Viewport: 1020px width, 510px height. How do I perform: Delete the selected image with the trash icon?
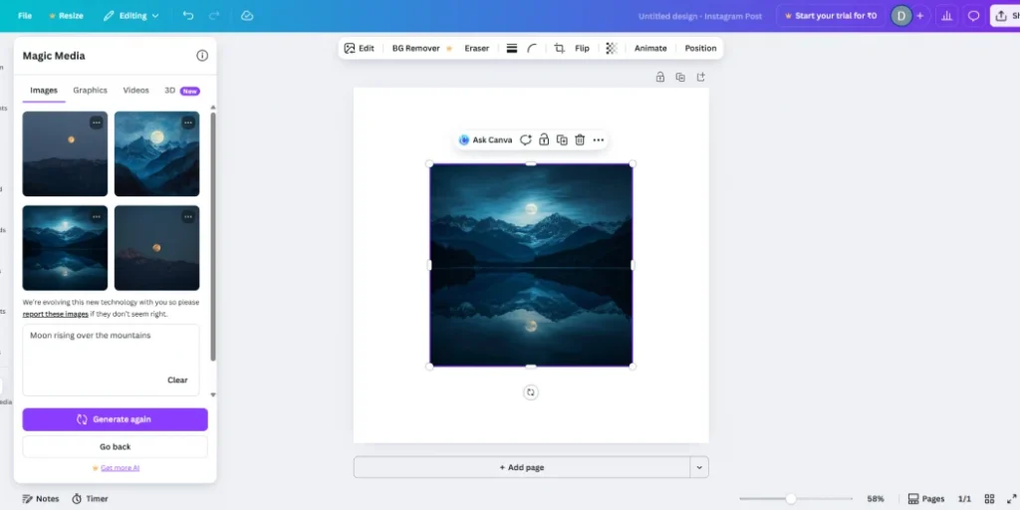pos(581,139)
